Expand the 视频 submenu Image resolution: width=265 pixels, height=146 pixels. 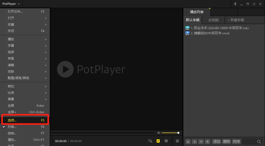point(25,52)
